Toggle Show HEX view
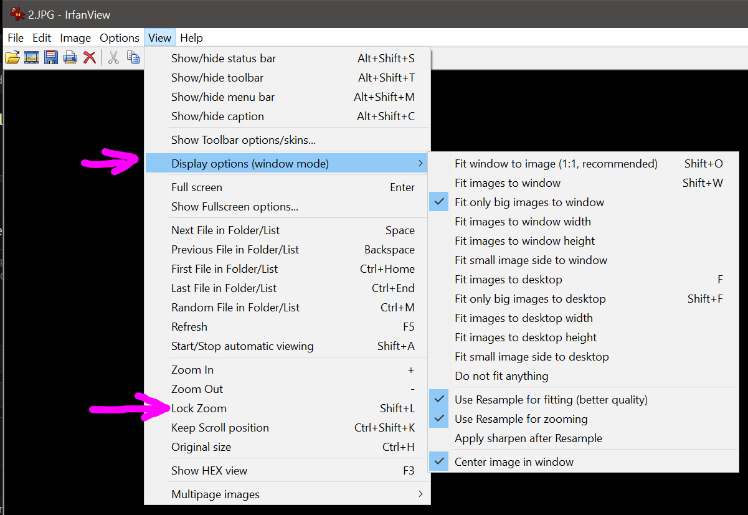748x515 pixels. (287, 471)
